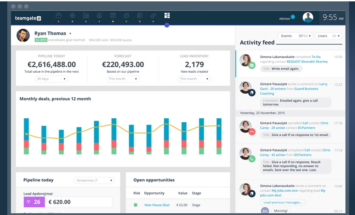This screenshot has height=215, width=355.
Task: Expand the Pardavimai LT pipeline dropdown
Action: pyautogui.click(x=94, y=180)
